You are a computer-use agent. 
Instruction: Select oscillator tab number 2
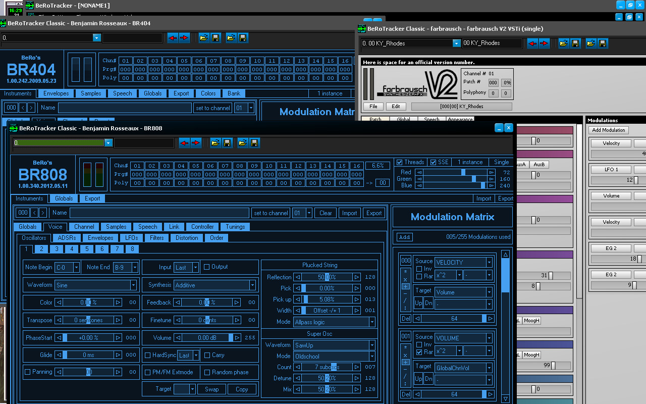click(41, 249)
